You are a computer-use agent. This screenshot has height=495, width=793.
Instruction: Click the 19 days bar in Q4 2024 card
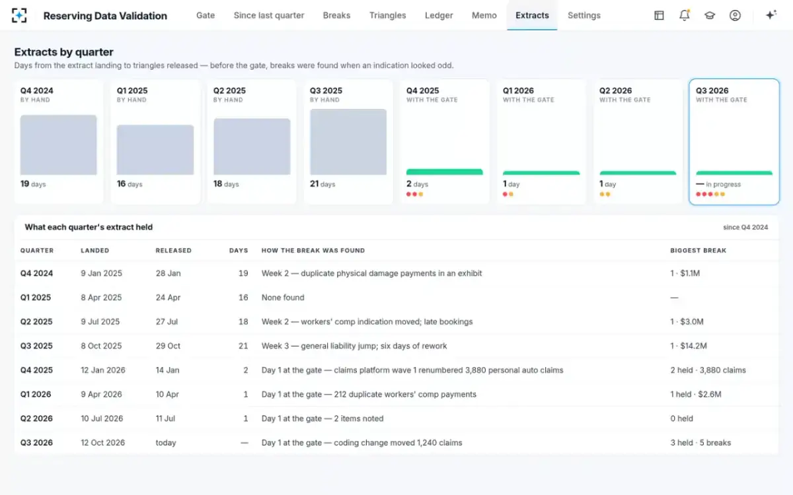click(x=59, y=145)
